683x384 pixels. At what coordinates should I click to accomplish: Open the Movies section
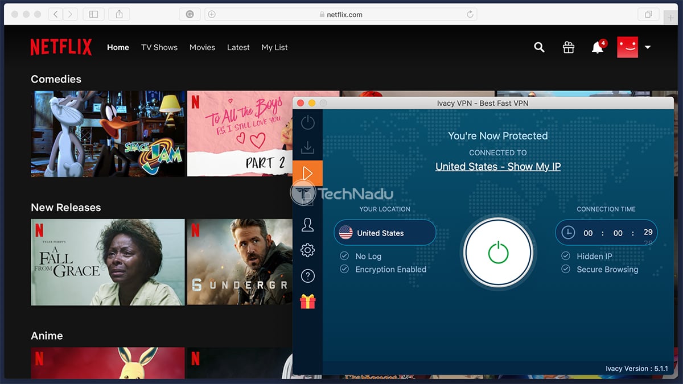pos(202,47)
